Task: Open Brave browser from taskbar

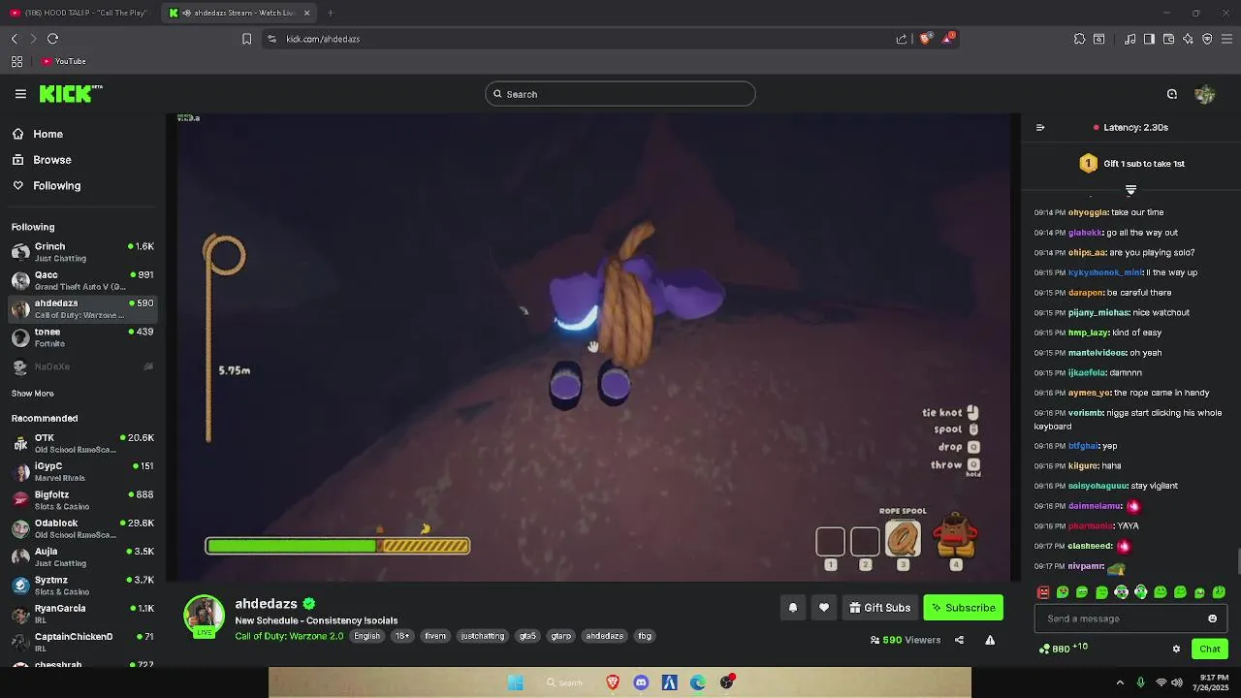Action: 613,682
